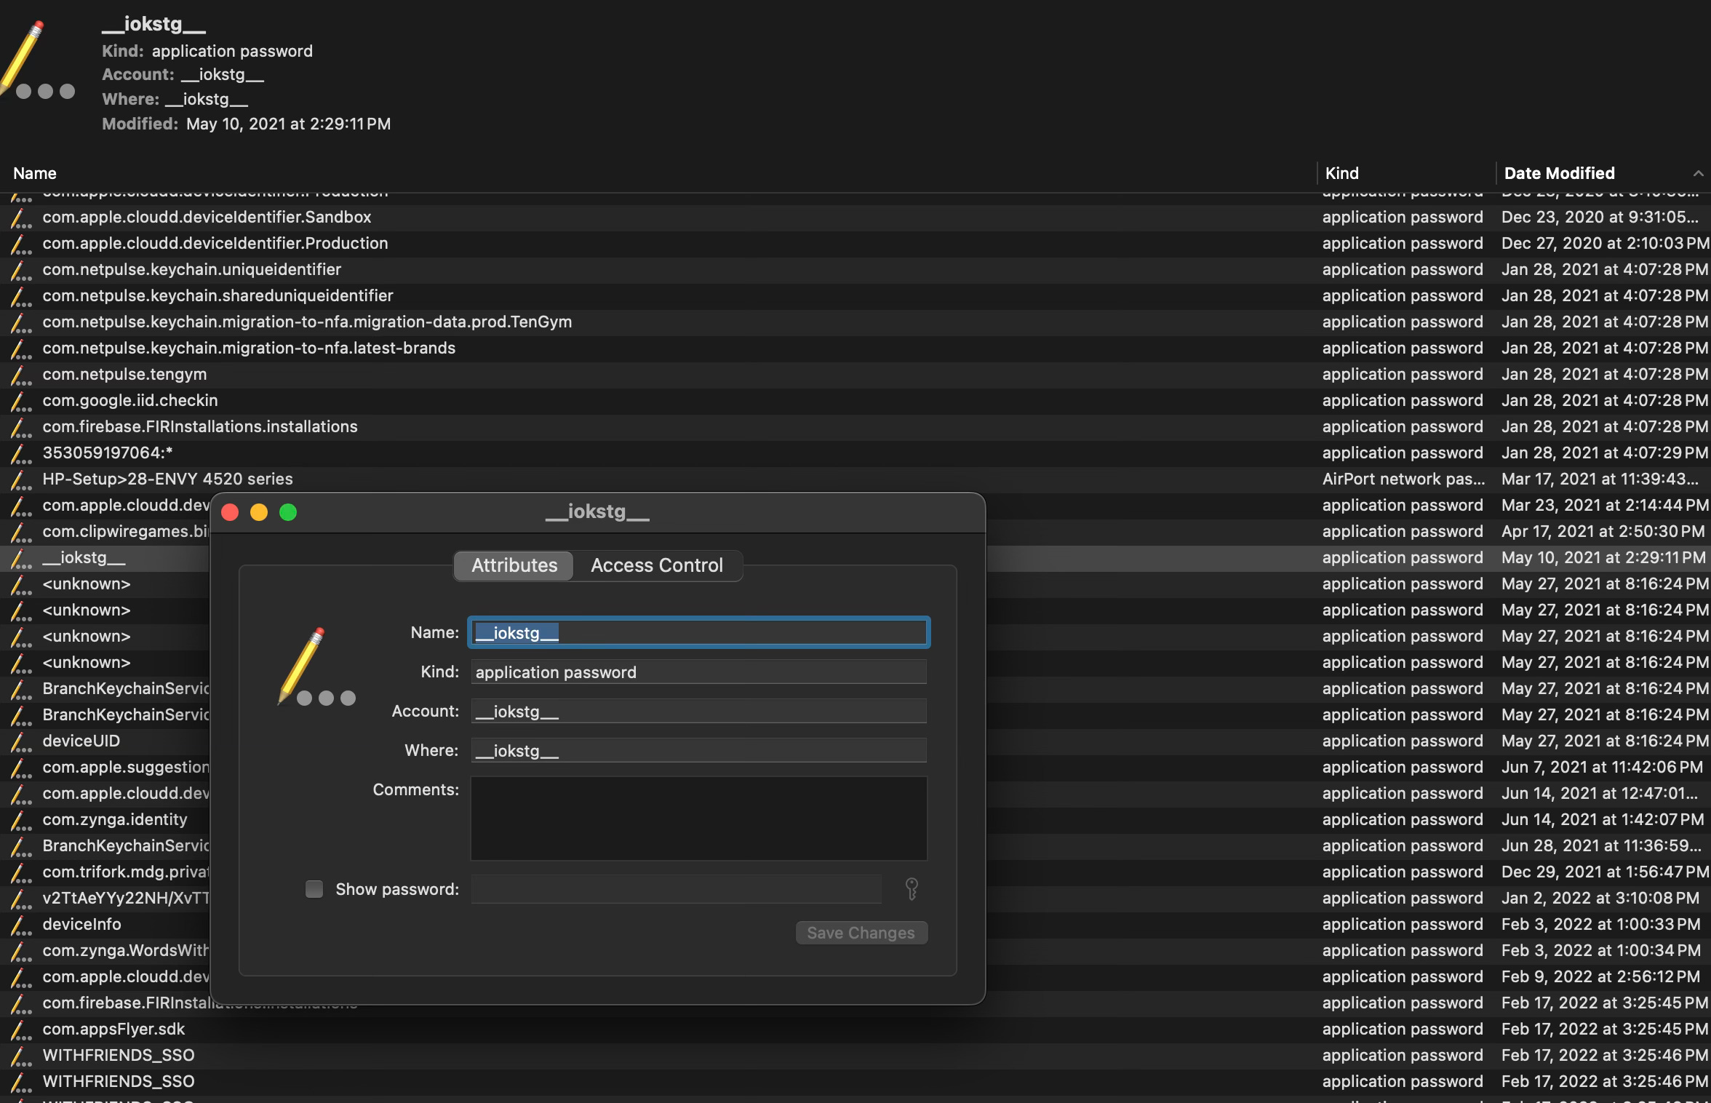Sort list by Kind column header
The width and height of the screenshot is (1711, 1103).
[1341, 173]
